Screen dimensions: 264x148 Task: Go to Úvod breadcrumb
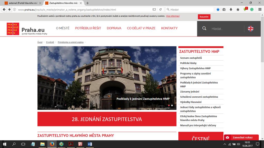coord(40,42)
